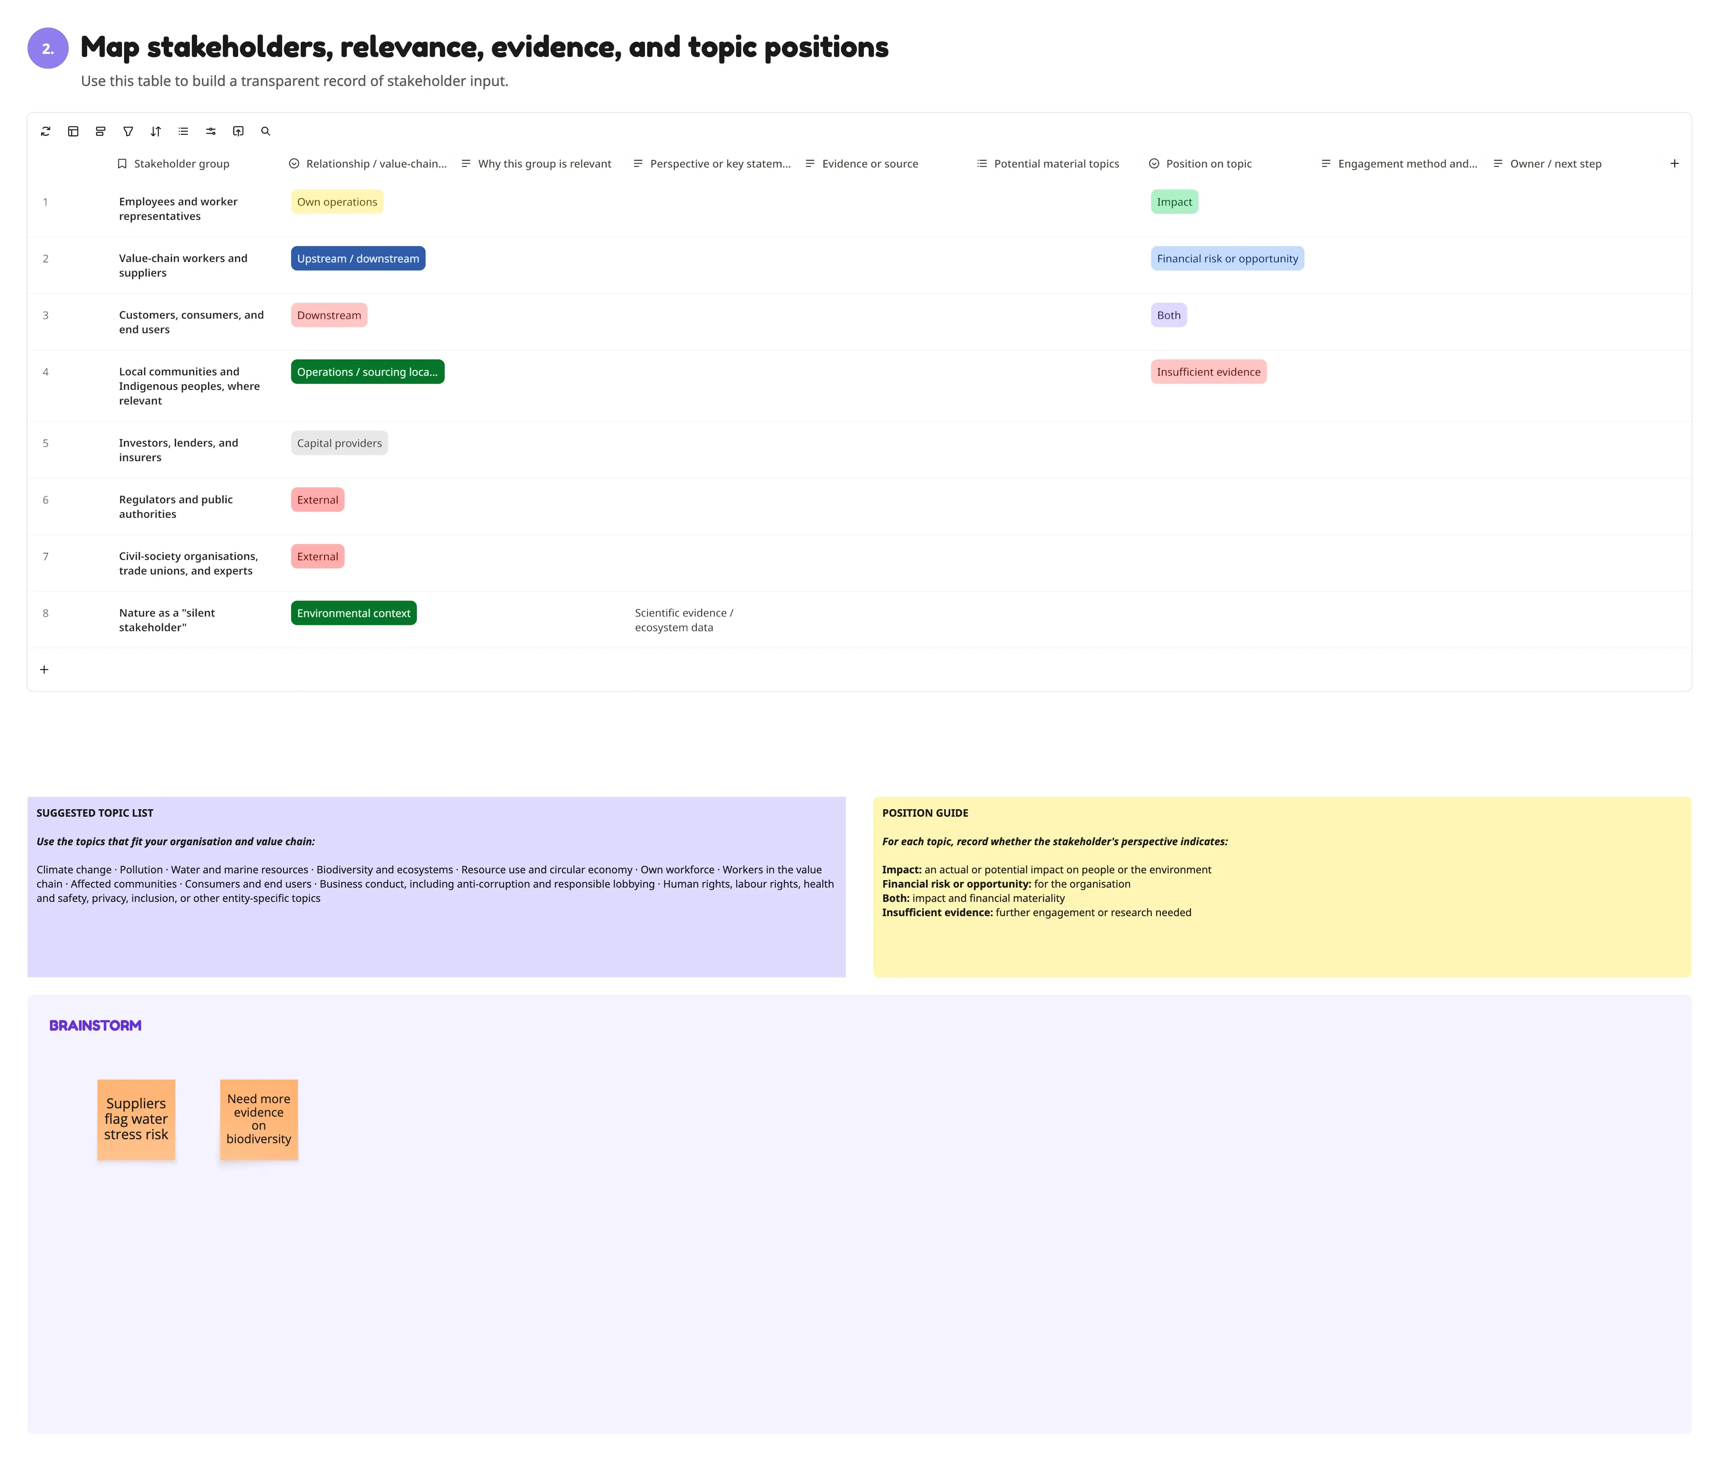Open Potential material topics column header
Screen dimensions: 1719x1461
click(x=1047, y=163)
